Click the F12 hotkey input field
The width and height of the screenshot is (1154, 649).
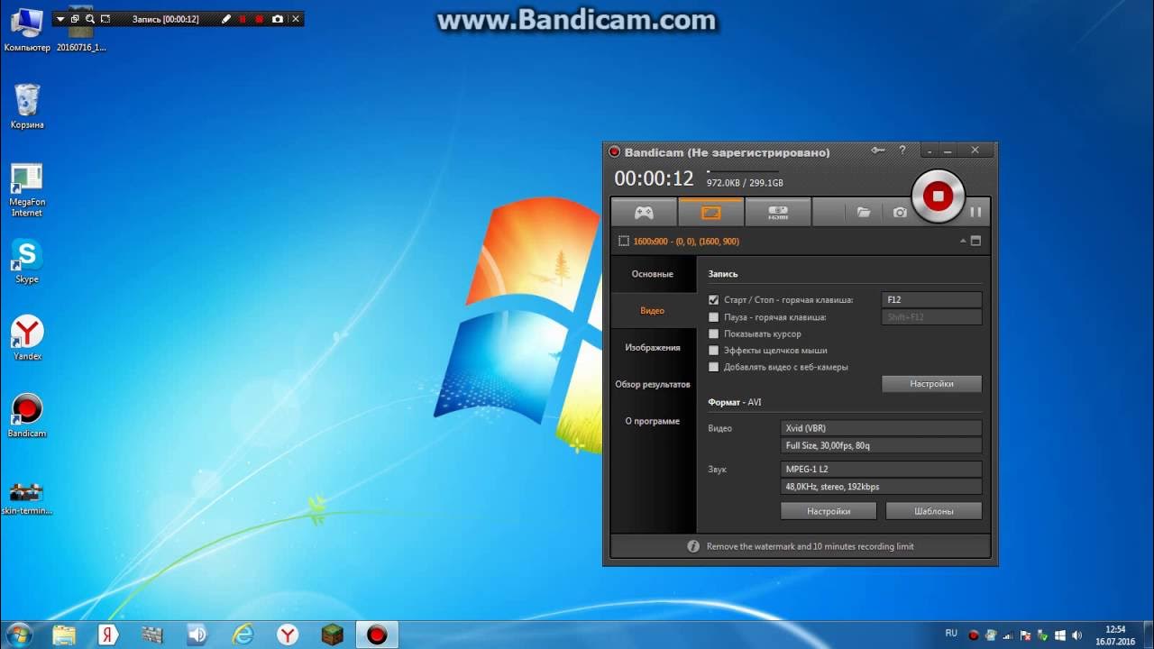(931, 299)
